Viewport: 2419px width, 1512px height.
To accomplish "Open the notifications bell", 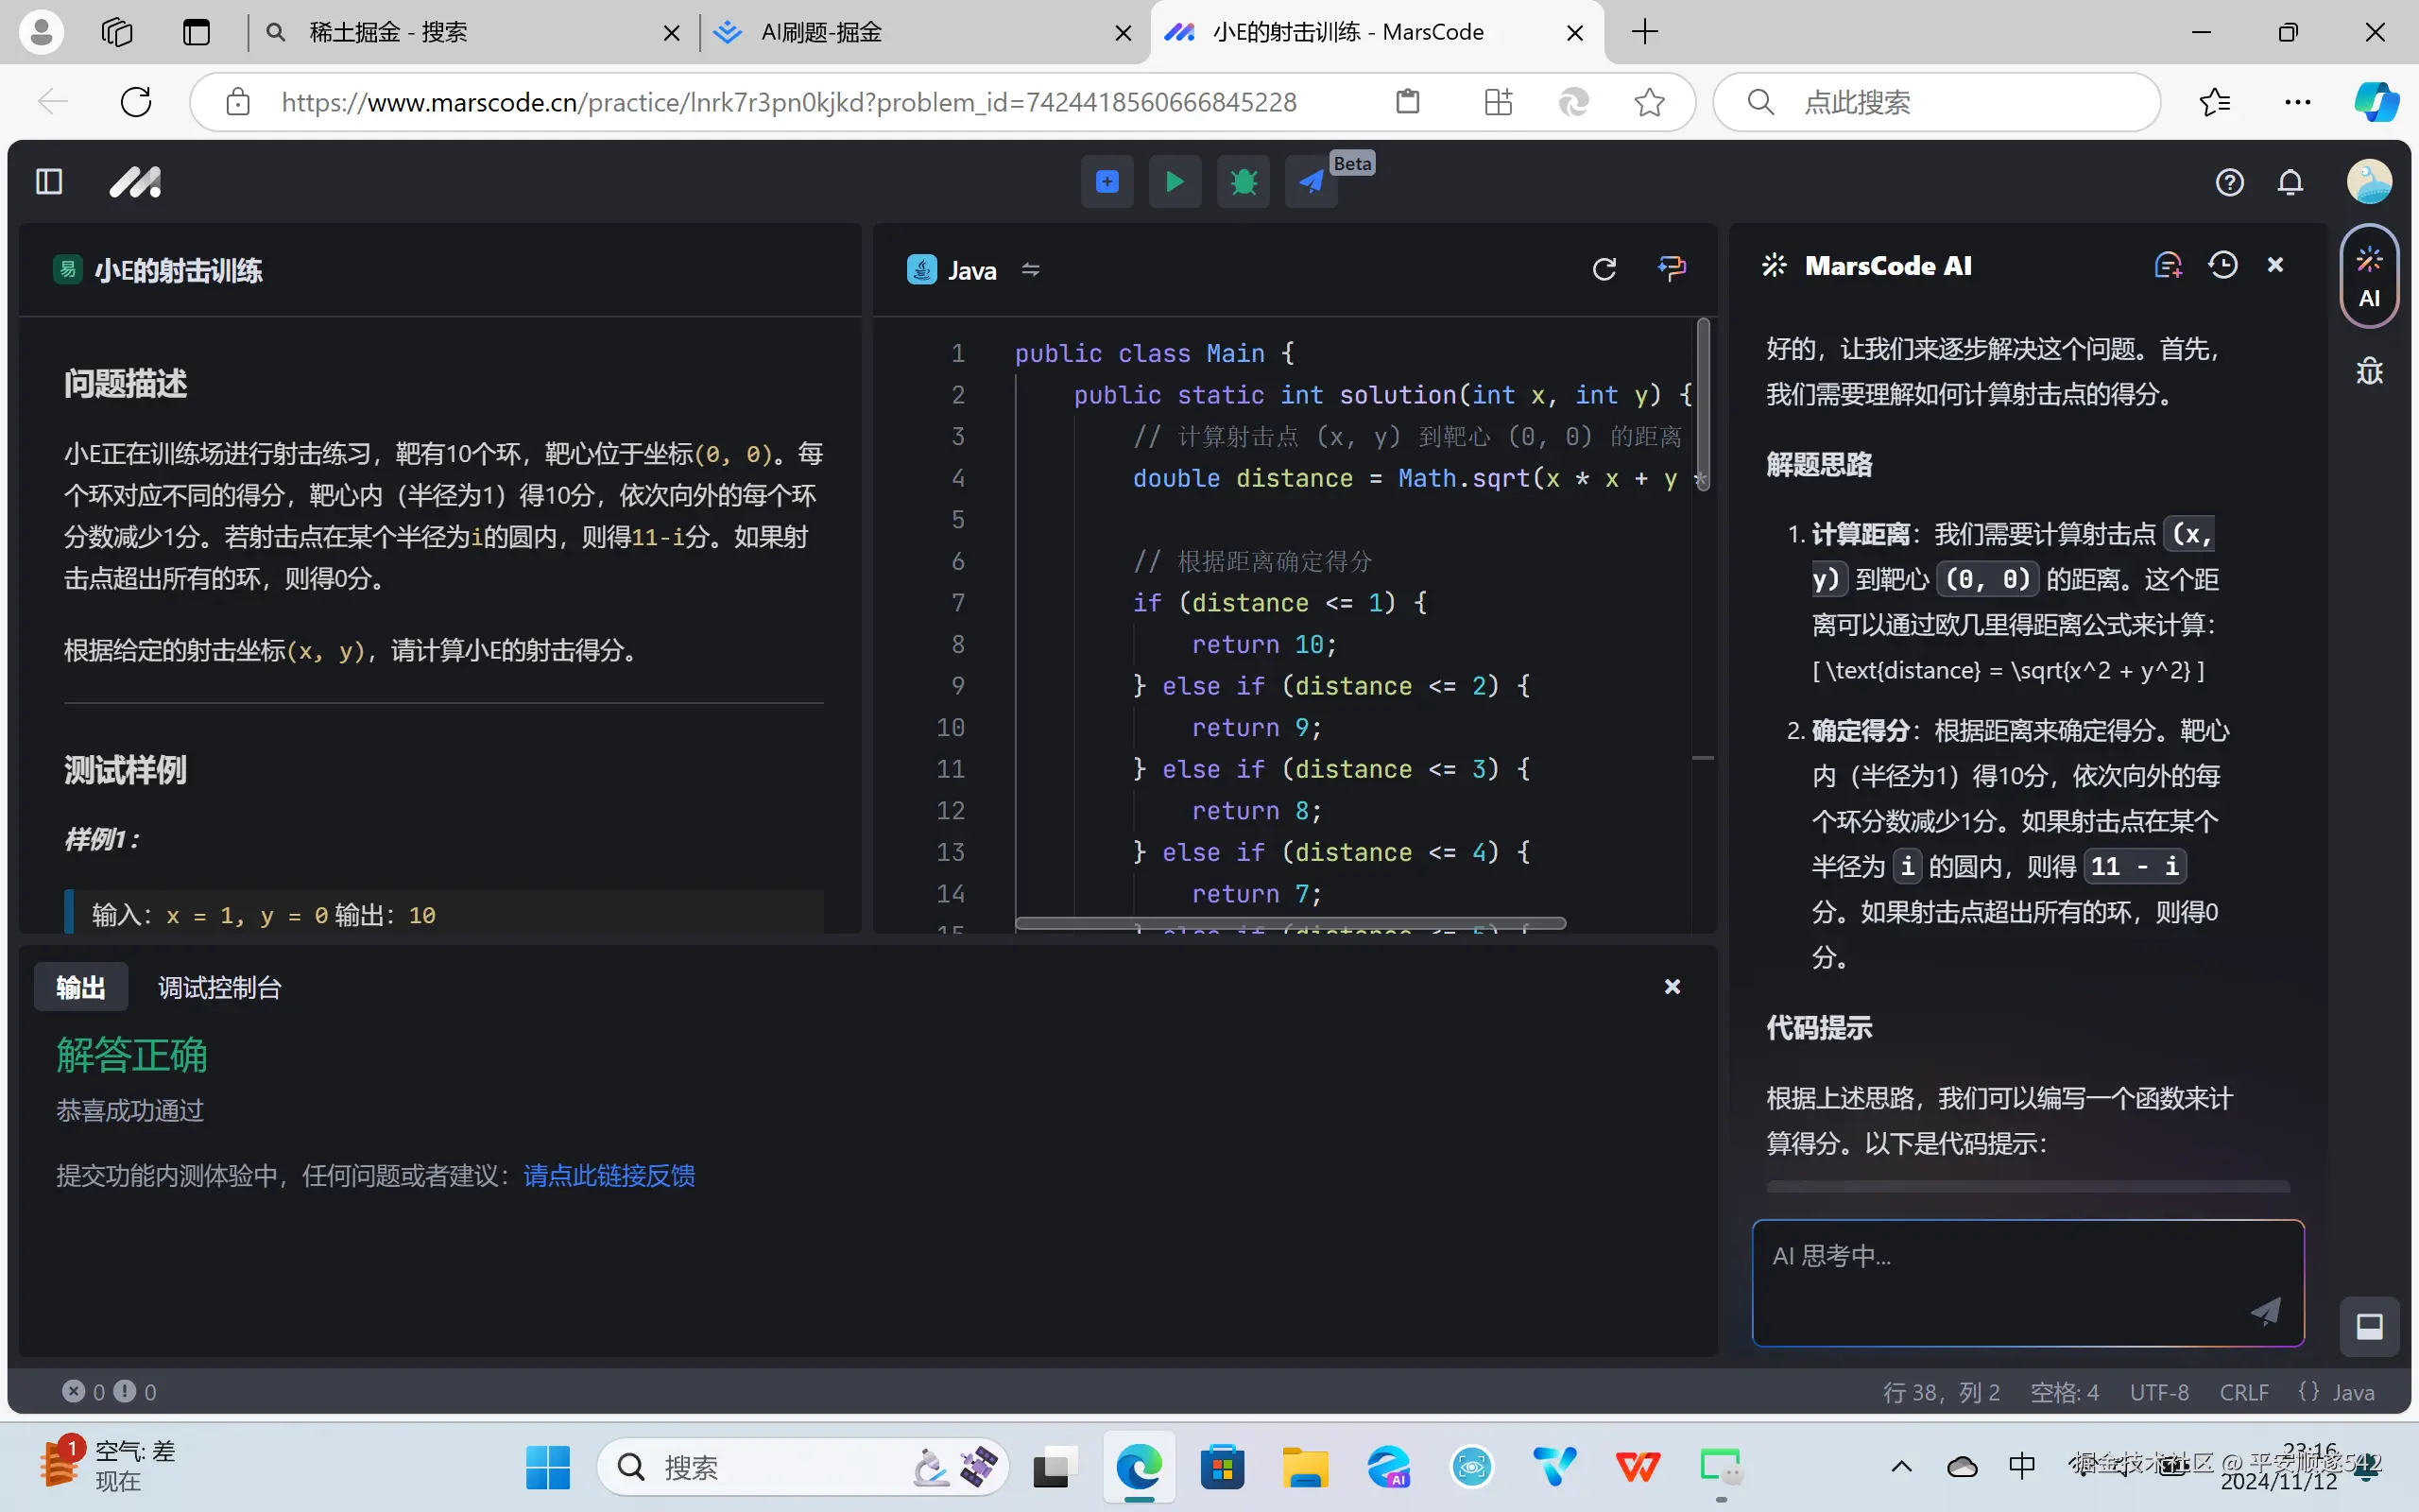I will [x=2290, y=182].
